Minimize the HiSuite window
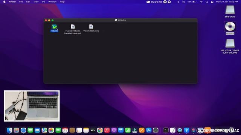 pos(49,20)
